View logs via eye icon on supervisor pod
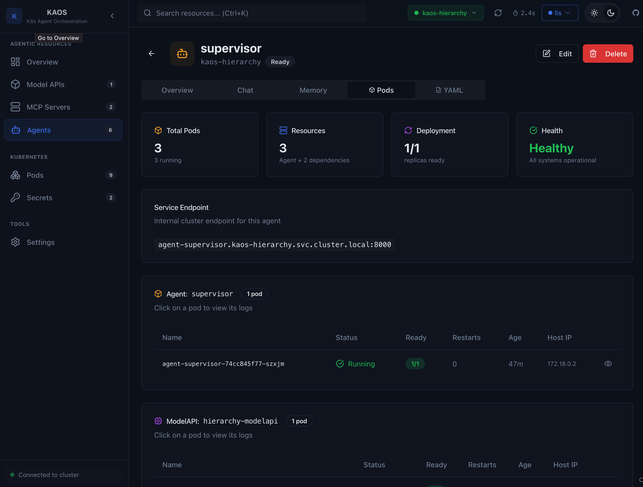The width and height of the screenshot is (643, 487). click(x=608, y=364)
